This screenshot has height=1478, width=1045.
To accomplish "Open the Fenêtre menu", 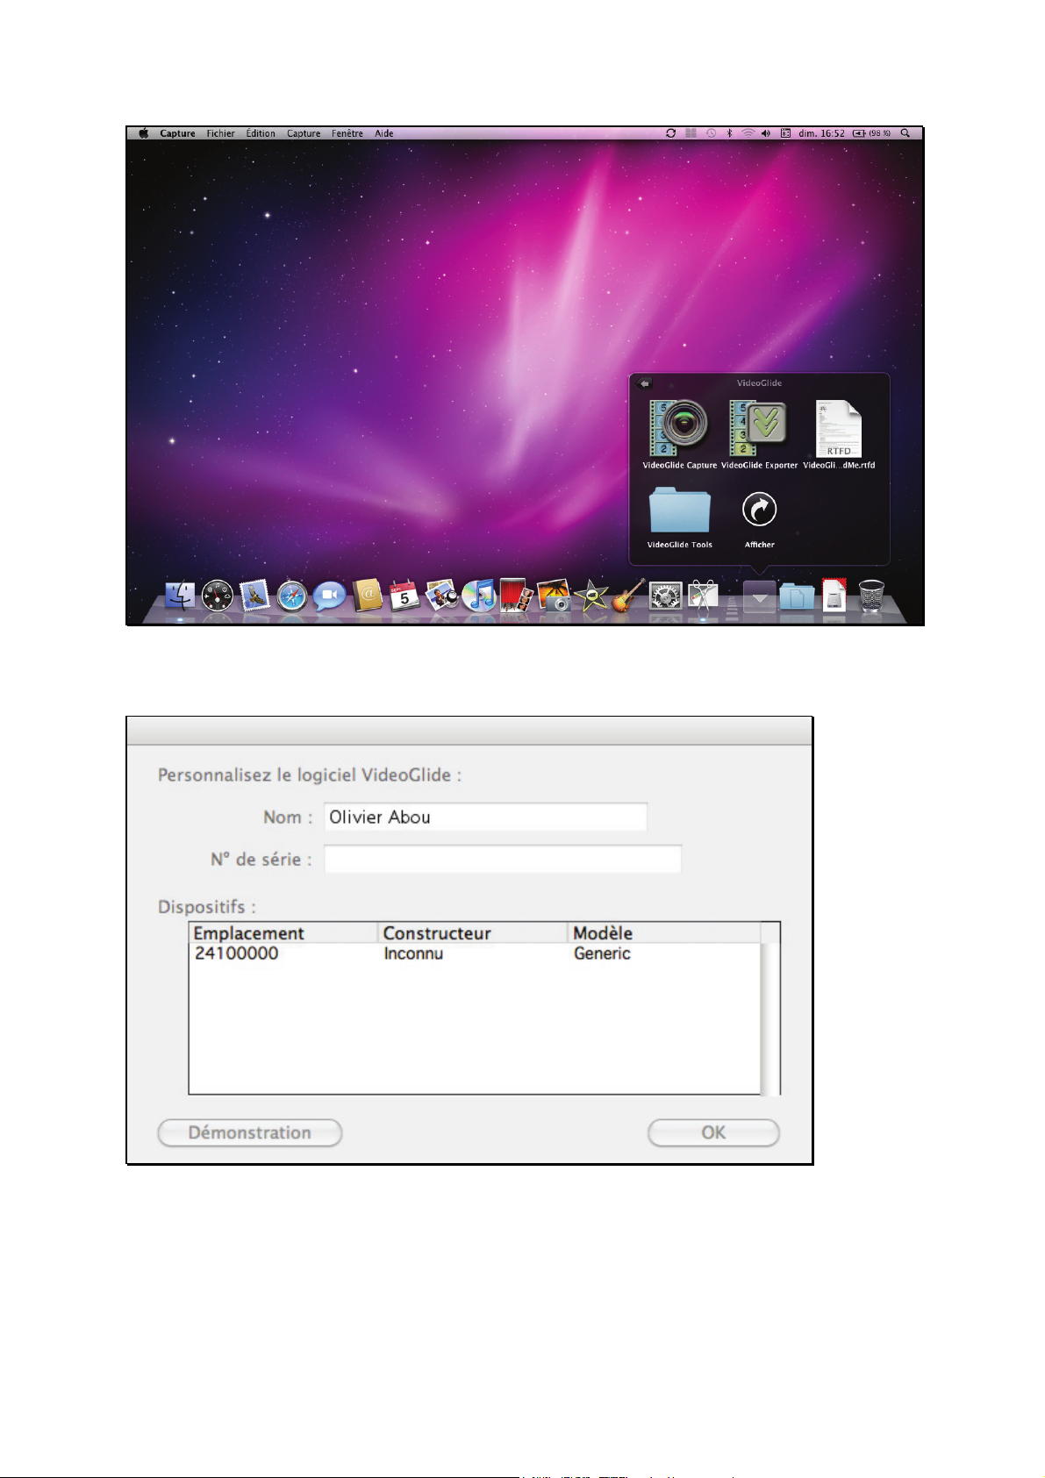I will pyautogui.click(x=347, y=133).
